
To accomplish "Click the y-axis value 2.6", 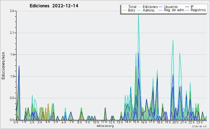I will click(12, 11).
